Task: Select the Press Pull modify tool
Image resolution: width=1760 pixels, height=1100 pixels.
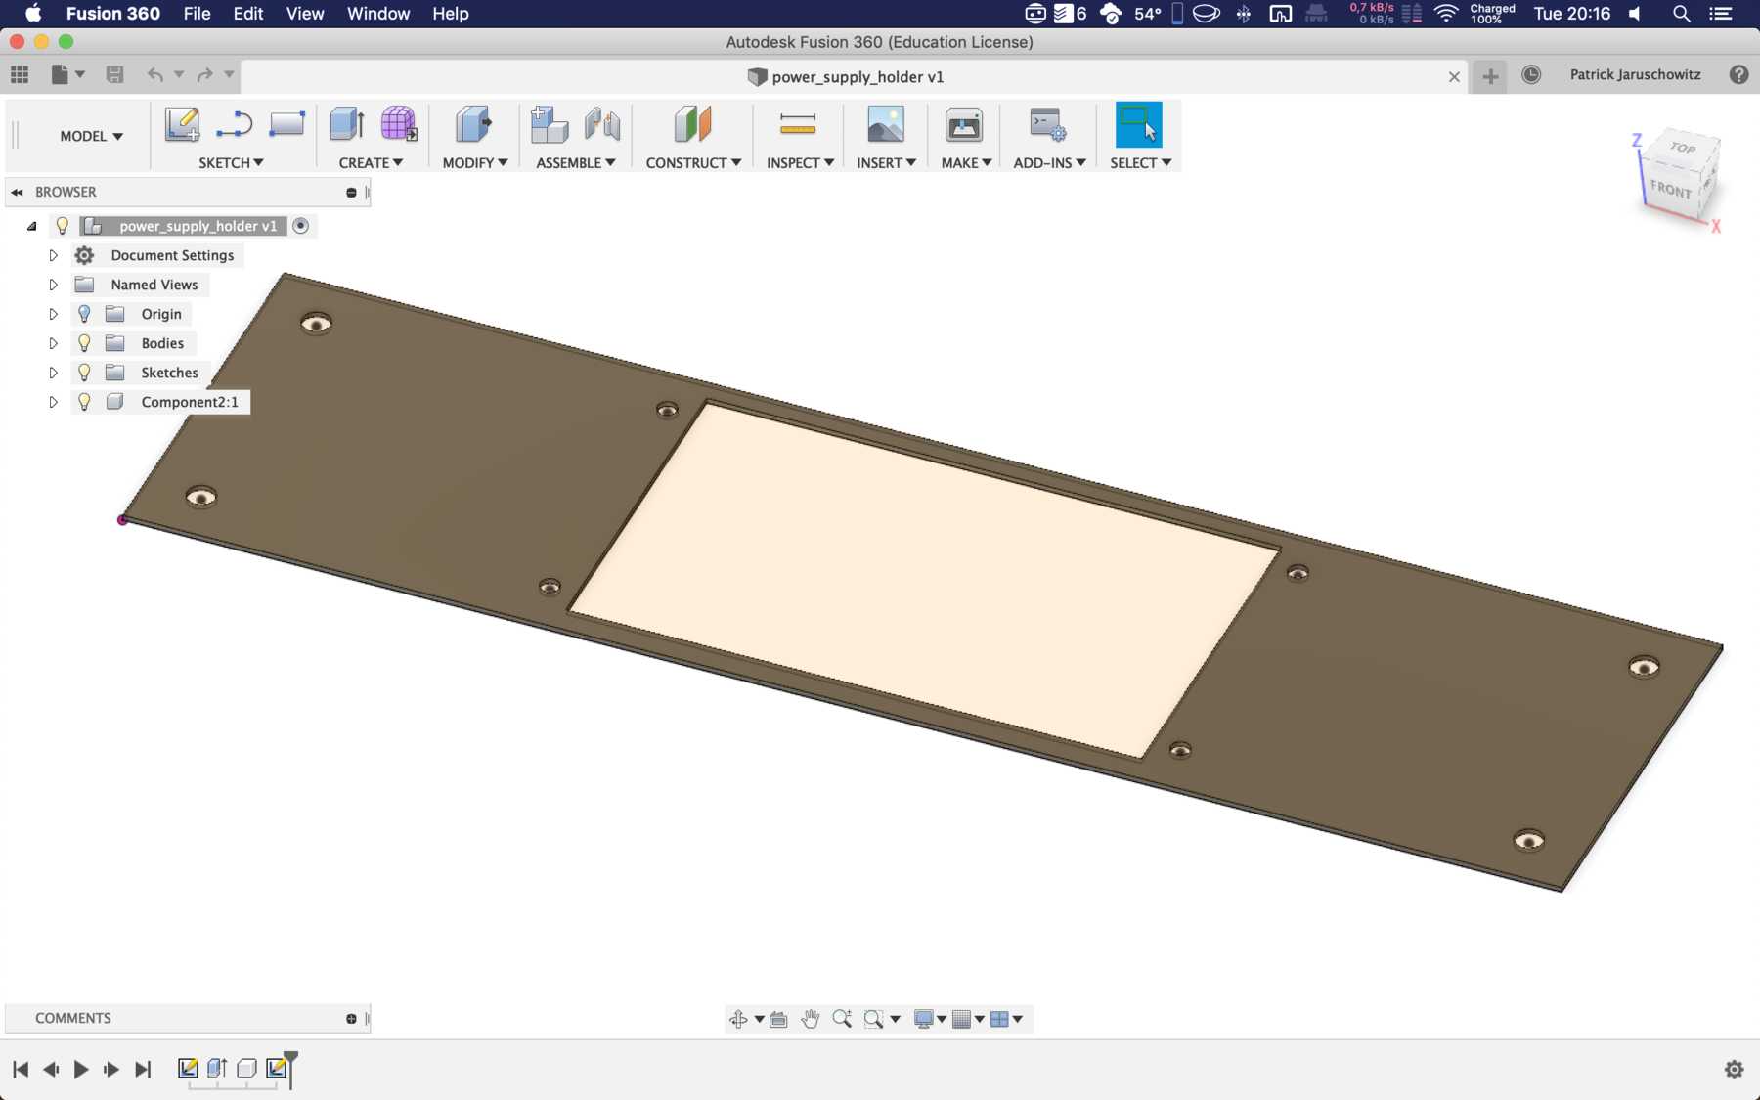Action: pos(474,125)
